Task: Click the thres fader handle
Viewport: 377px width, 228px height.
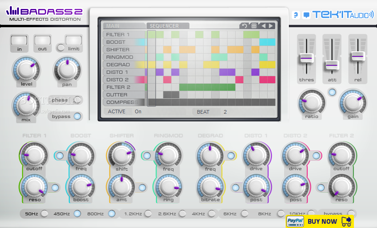Action: (306, 58)
